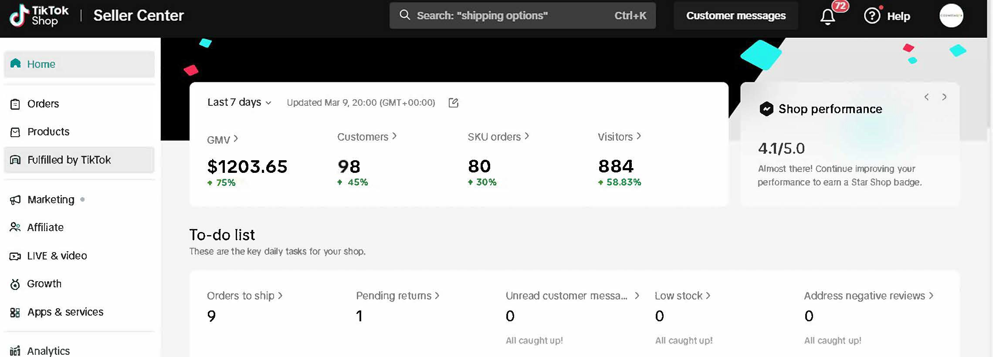Open Orders to ship link
993x357 pixels.
click(x=245, y=296)
